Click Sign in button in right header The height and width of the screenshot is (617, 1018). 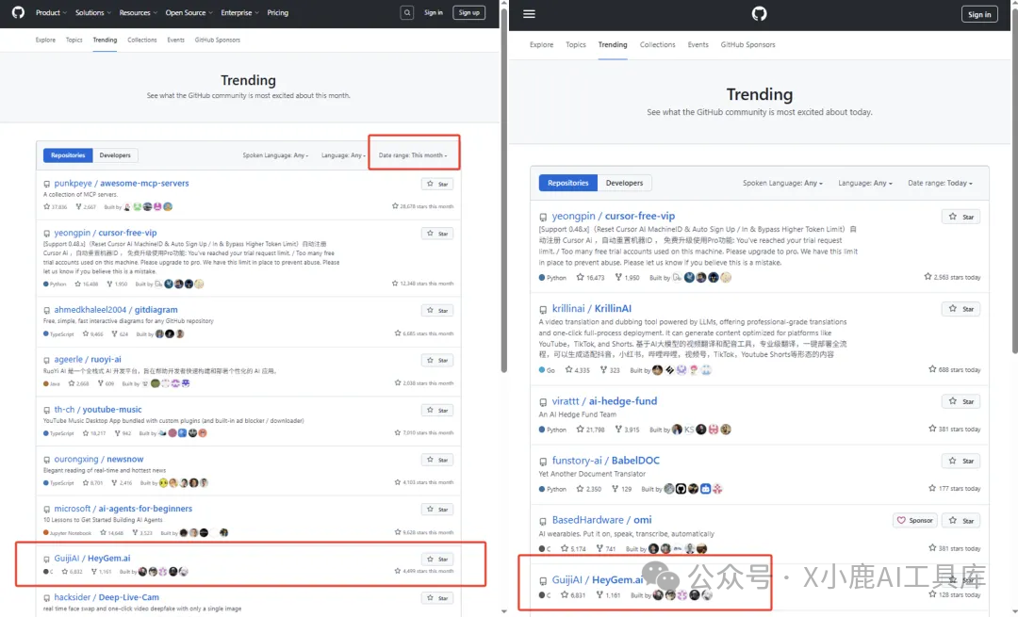979,14
